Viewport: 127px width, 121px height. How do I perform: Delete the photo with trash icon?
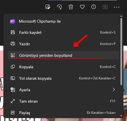pos(71,7)
